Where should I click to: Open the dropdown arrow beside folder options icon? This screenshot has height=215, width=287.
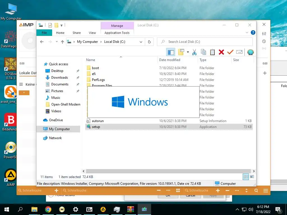click(188, 52)
